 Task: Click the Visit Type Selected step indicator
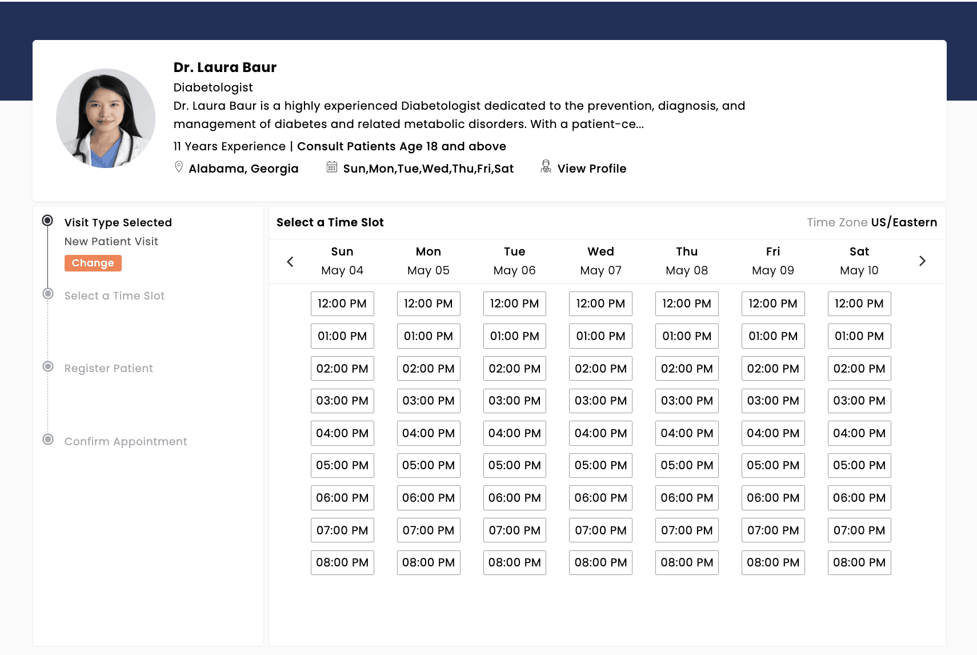tap(47, 222)
